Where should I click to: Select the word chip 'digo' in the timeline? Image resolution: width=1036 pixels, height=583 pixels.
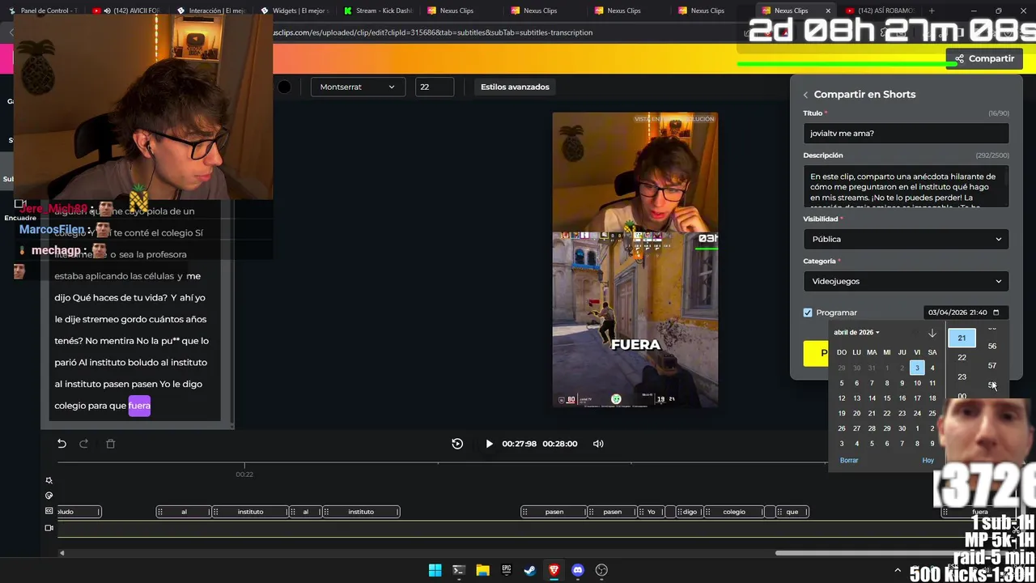689,512
